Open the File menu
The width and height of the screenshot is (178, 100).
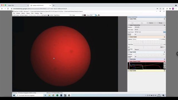[x=14, y=13]
